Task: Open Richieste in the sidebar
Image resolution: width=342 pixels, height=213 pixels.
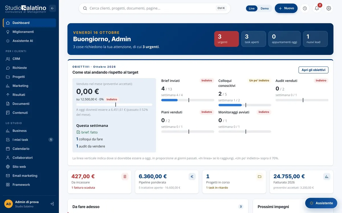Action: tap(29, 68)
